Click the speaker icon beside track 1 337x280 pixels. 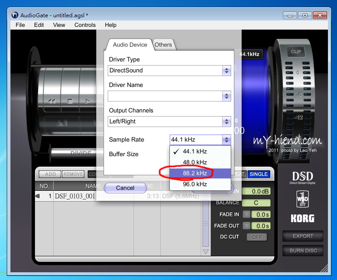38,196
